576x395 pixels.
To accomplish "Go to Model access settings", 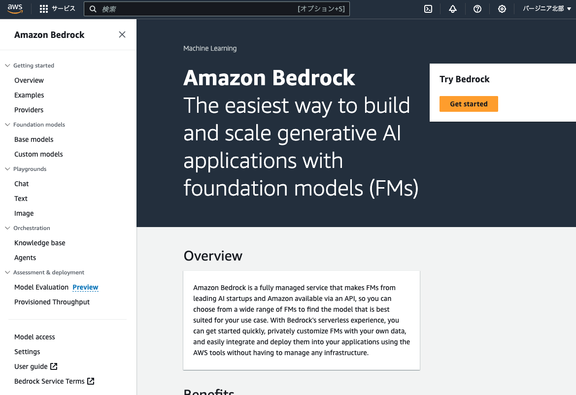I will (34, 336).
